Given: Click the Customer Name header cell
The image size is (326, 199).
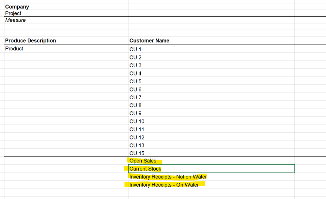Looking at the screenshot, I should pyautogui.click(x=211, y=41).
